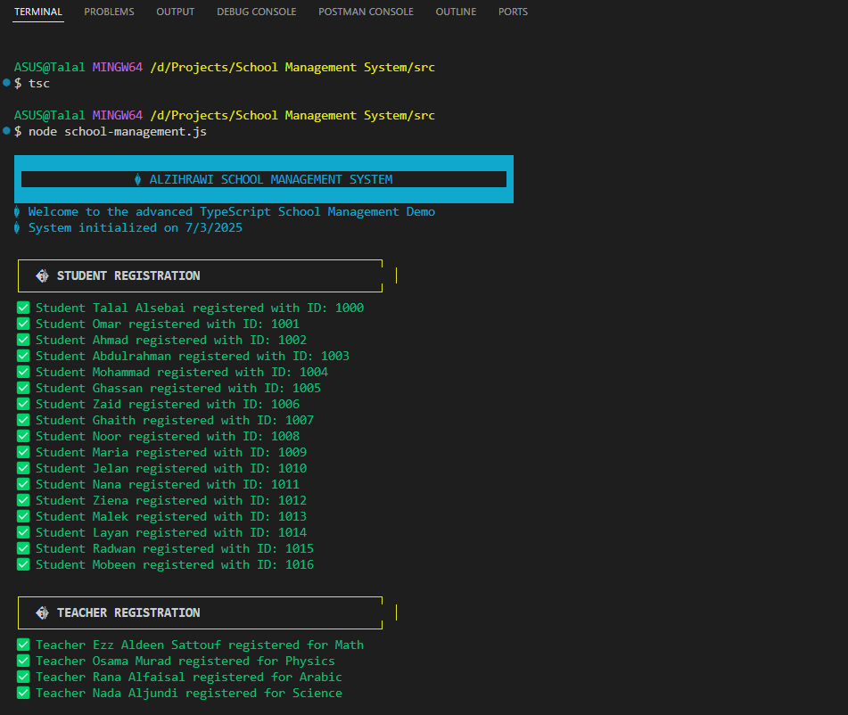Click the icon beside System initialized on 7/3/2025
Image resolution: width=848 pixels, height=715 pixels.
pos(16,227)
